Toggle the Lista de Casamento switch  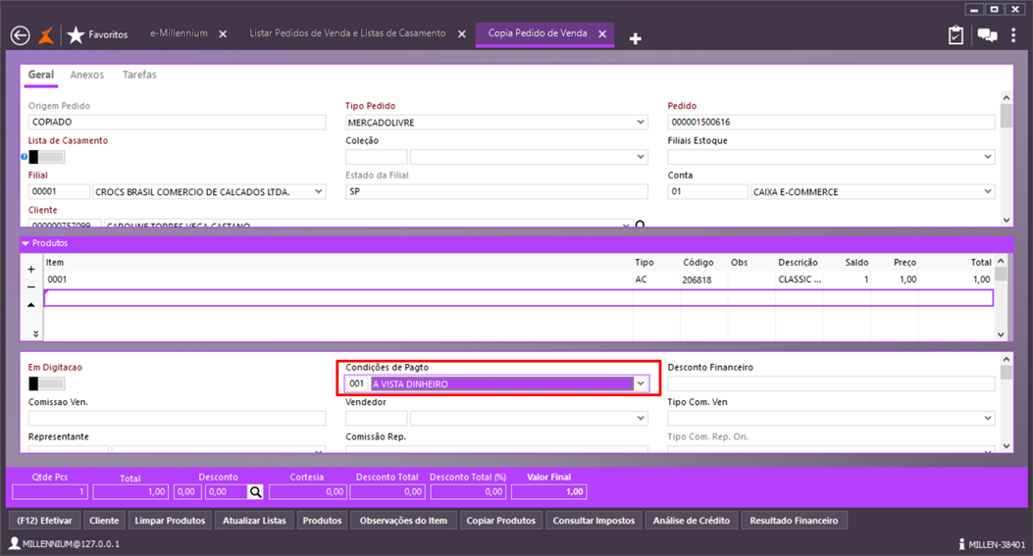point(47,157)
